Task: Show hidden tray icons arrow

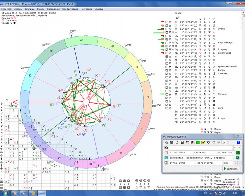Action: pyautogui.click(x=211, y=193)
